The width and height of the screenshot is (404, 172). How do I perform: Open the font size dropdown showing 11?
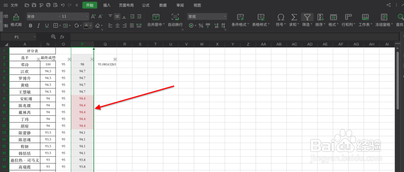[x=88, y=16]
